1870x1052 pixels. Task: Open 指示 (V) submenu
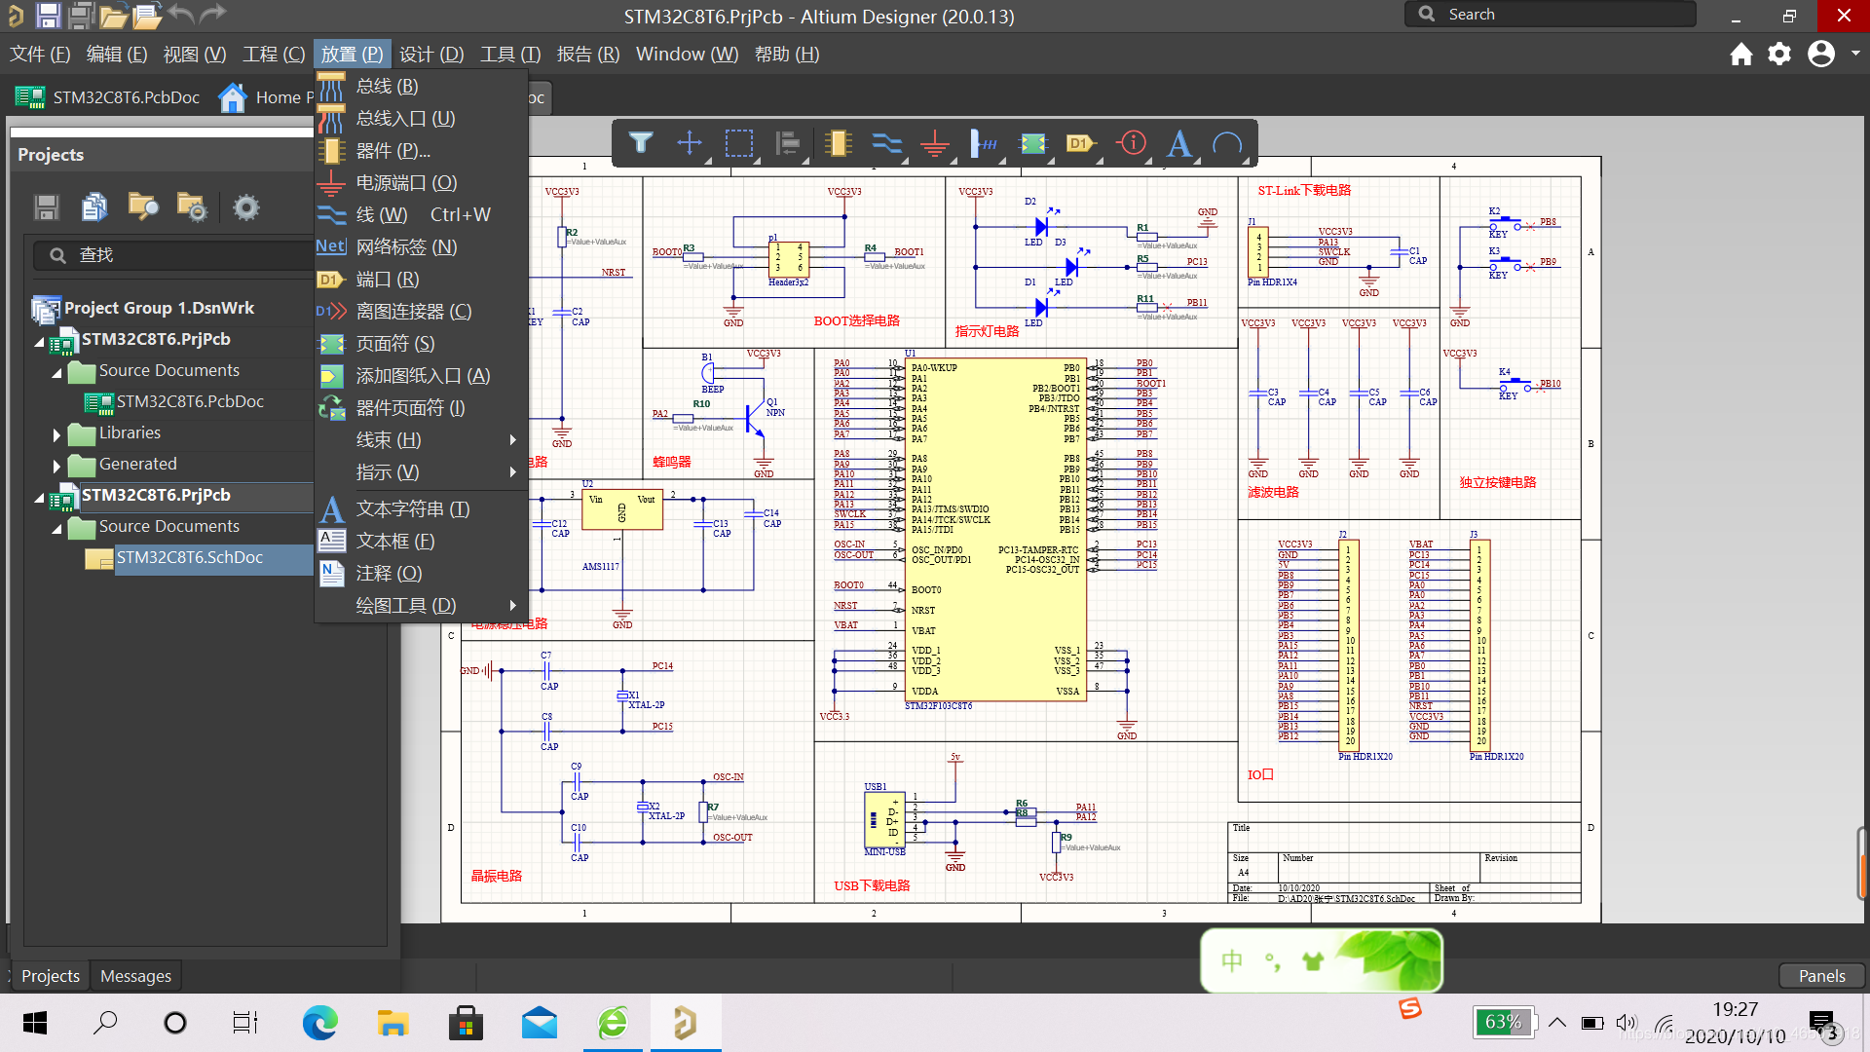[421, 472]
